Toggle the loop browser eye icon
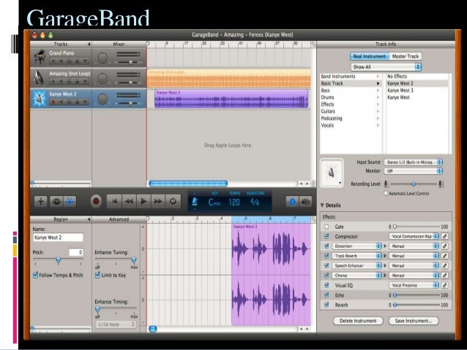The height and width of the screenshot is (350, 467). 56,202
